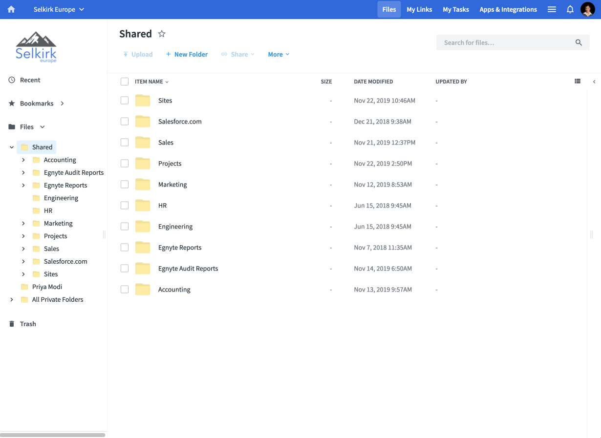This screenshot has height=438, width=601.
Task: Open the Projects folder name link
Action: tap(170, 164)
